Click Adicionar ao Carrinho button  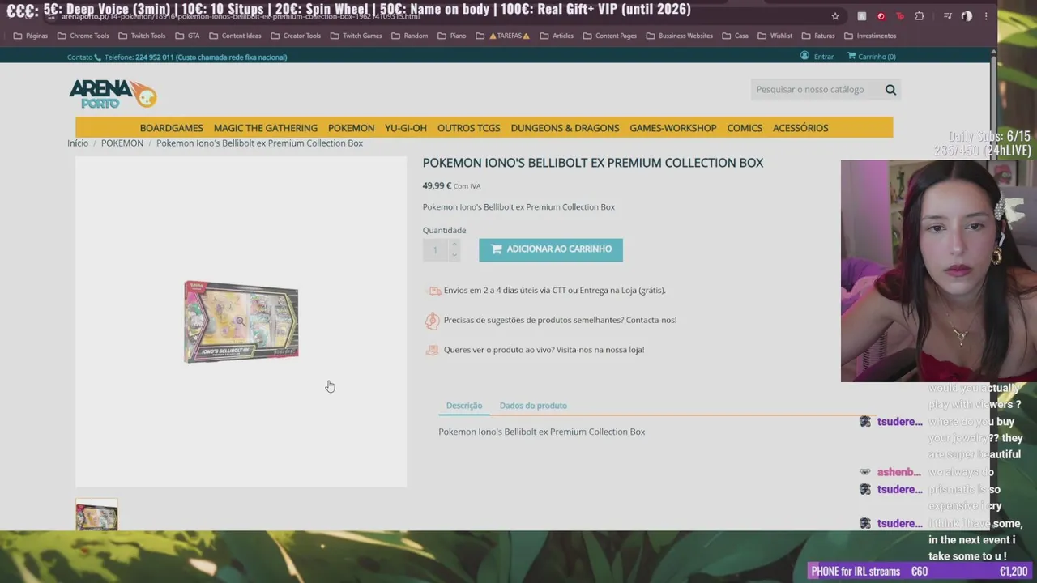pos(551,249)
